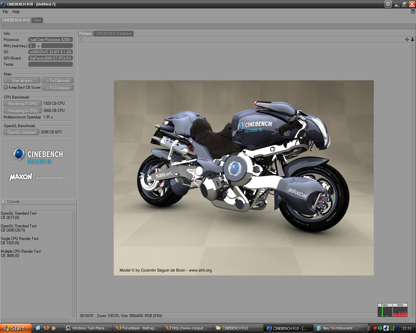Screen dimensions: 416x333
Task: Click the 'Multiprocessor Speedup: 1.91 x' text
Action: click(28, 117)
